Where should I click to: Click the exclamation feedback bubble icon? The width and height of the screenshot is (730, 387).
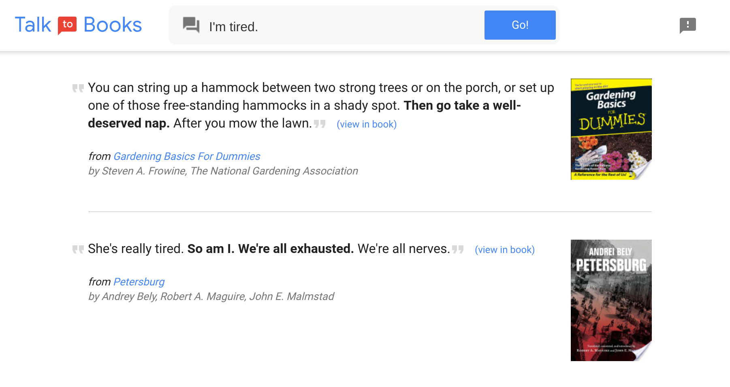[x=688, y=25]
